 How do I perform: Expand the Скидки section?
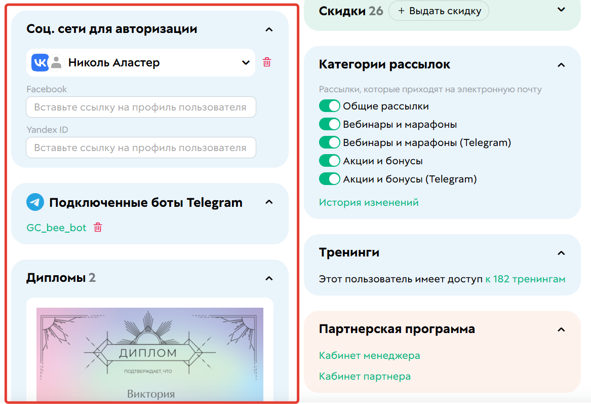(562, 9)
